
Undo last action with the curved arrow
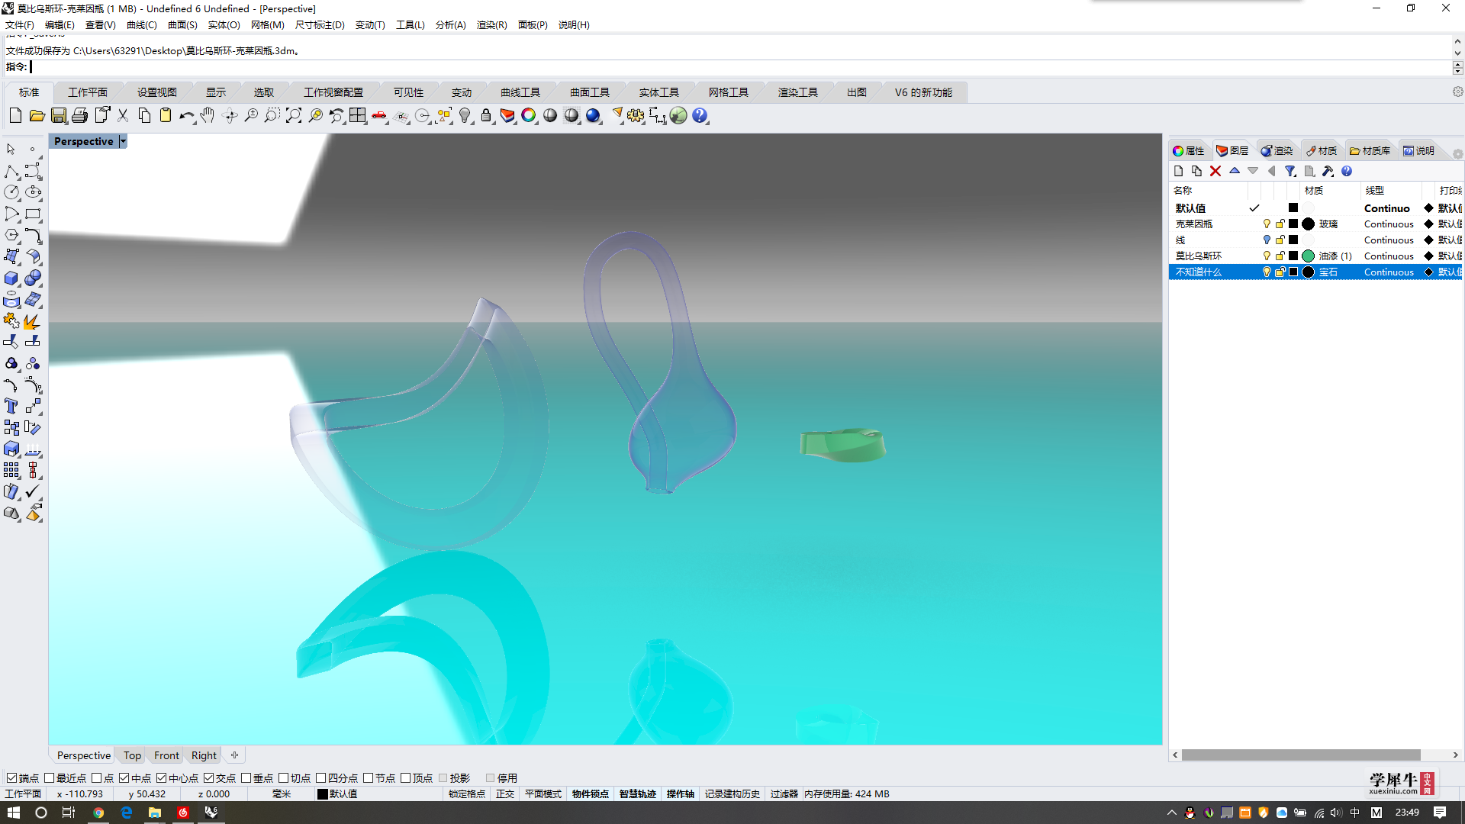pyautogui.click(x=187, y=115)
